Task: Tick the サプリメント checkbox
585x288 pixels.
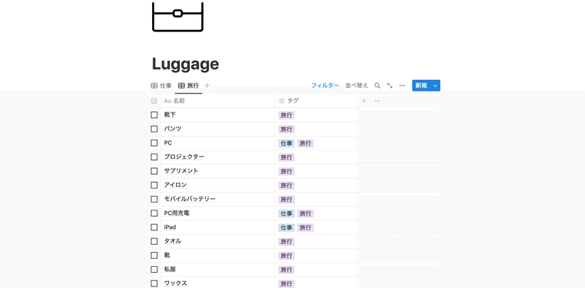Action: (154, 171)
